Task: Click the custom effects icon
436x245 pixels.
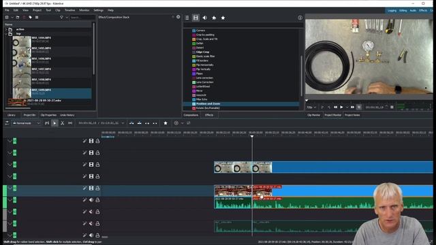Action: pyautogui.click(x=214, y=18)
